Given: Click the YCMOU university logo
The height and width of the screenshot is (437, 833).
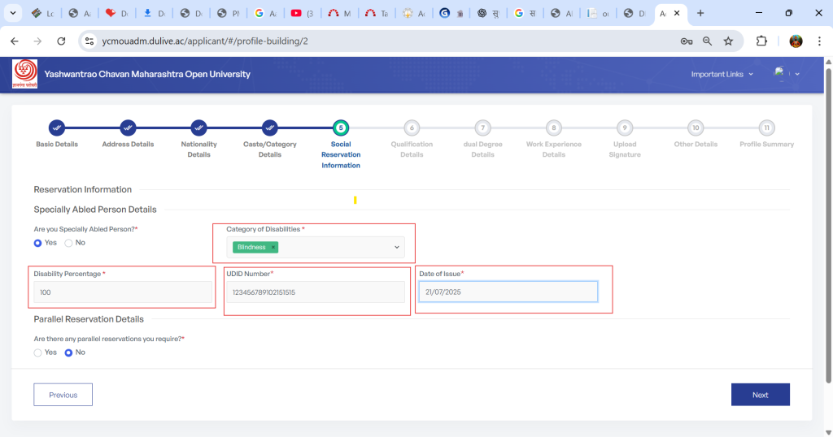Looking at the screenshot, I should 24,74.
